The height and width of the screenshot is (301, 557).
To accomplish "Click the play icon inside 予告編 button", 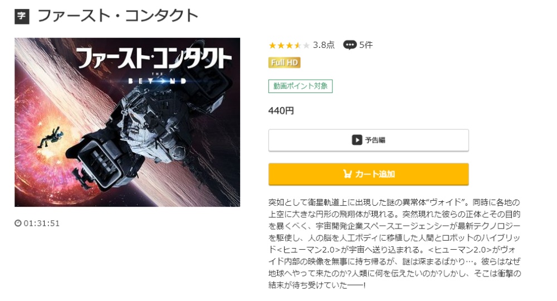I will point(357,140).
